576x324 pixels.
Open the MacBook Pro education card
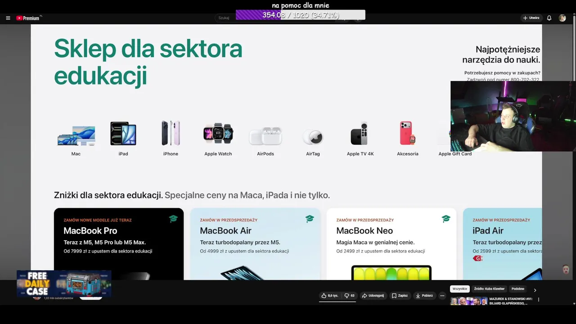click(119, 244)
